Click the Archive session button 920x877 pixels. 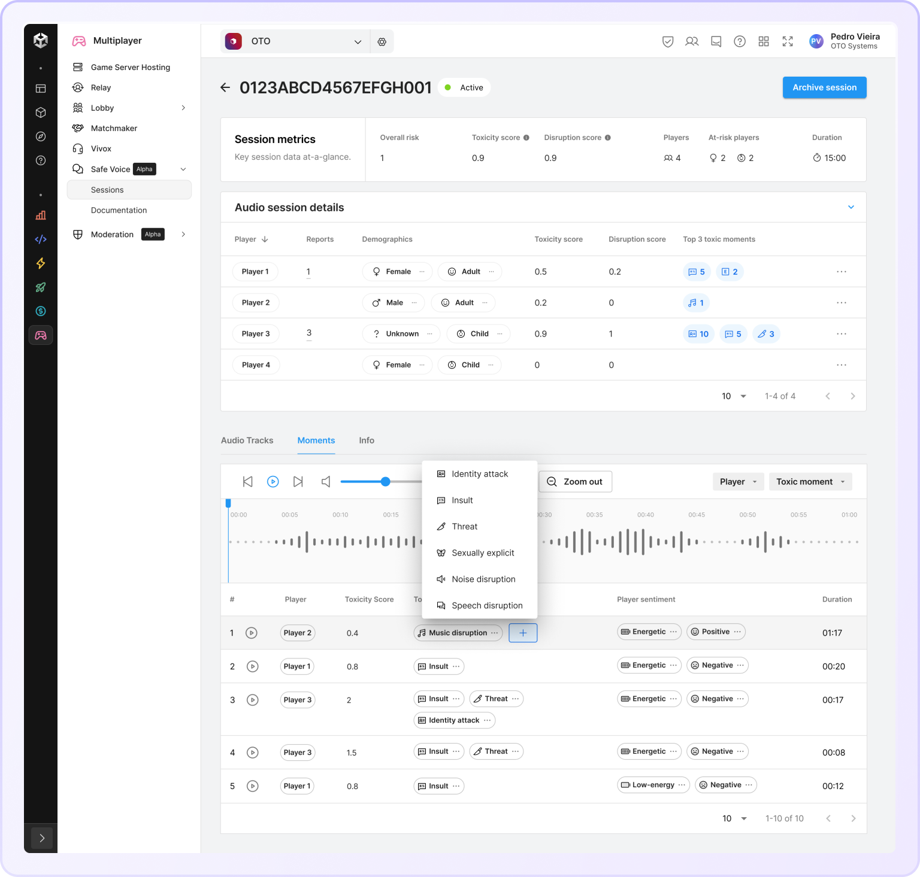pyautogui.click(x=824, y=87)
